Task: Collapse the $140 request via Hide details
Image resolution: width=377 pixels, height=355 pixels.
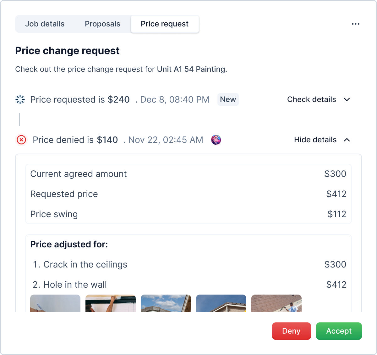Action: pyautogui.click(x=315, y=140)
